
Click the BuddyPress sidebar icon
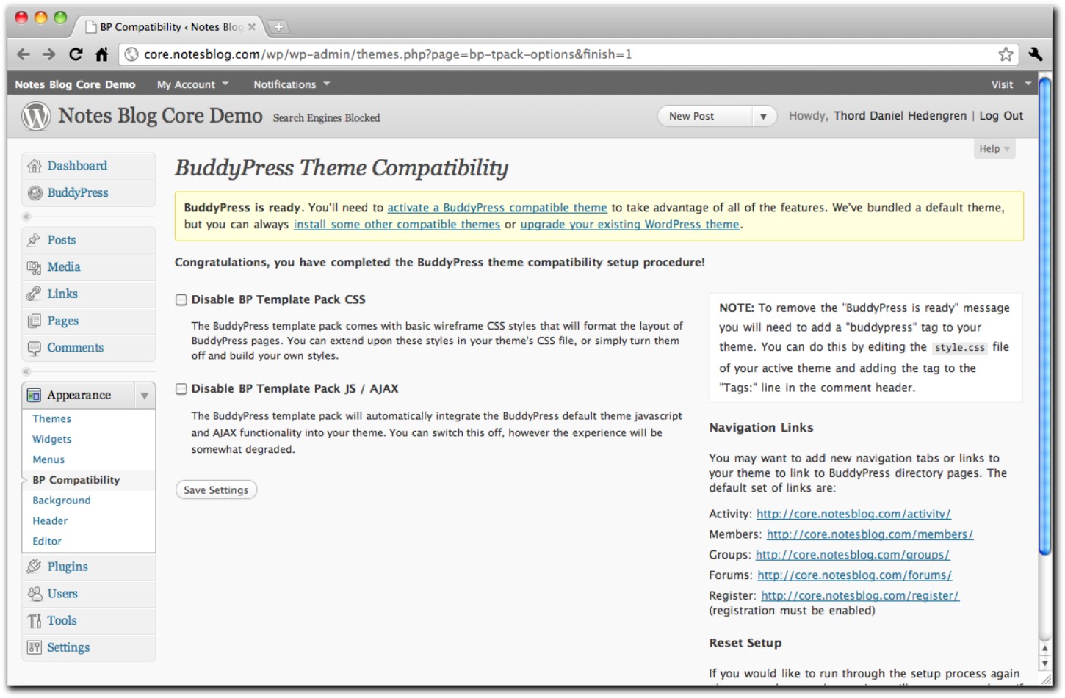click(x=35, y=193)
